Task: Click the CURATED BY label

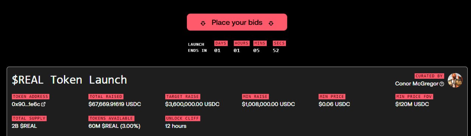Action: pyautogui.click(x=429, y=76)
